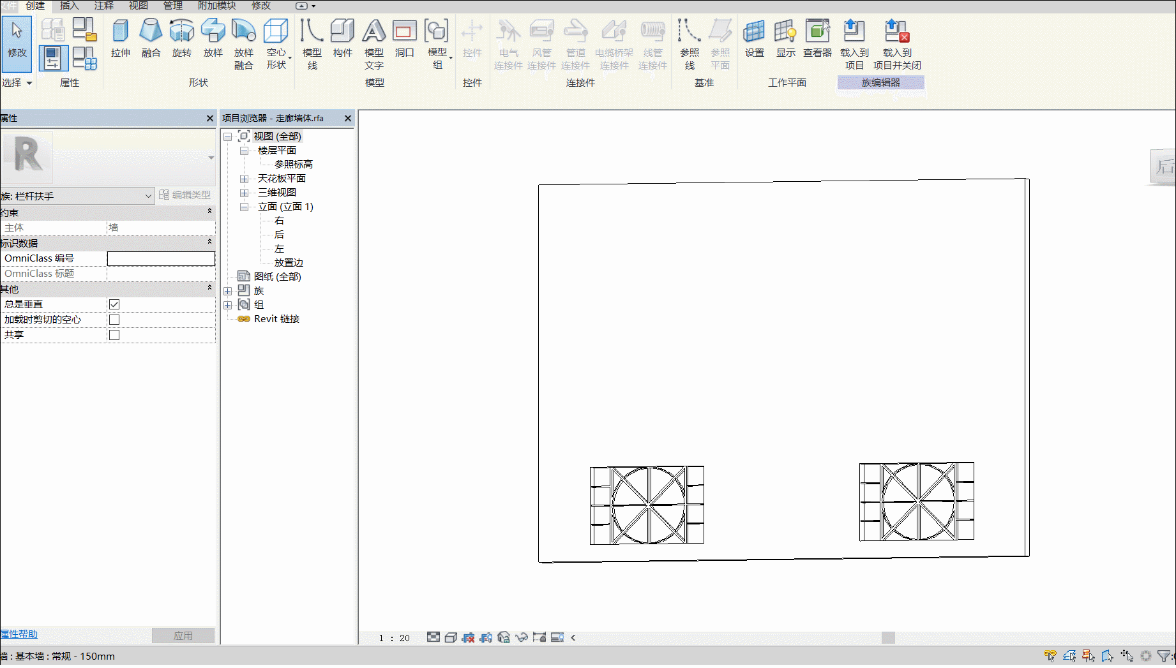Open the 选择 dropdown under Modify

17,83
